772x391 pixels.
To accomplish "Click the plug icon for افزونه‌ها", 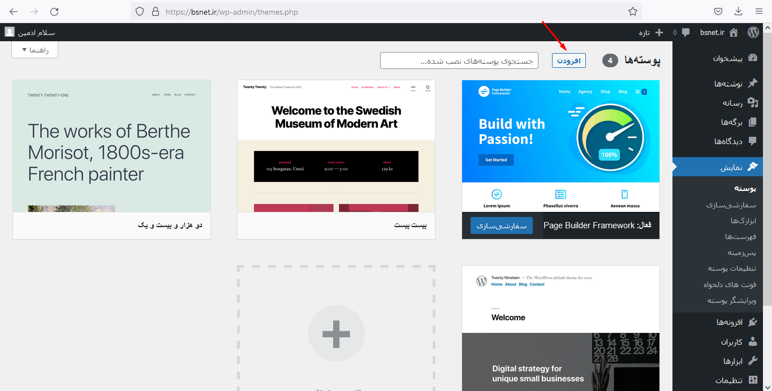I will pyautogui.click(x=752, y=322).
